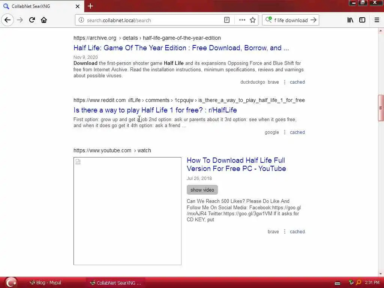
Task: Toggle reader view in address bar
Action: coord(227,20)
